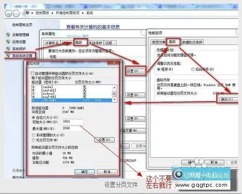242x194 pixels.
Task: Select drive V: [VHD-RAM] row
Action: pos(72,100)
